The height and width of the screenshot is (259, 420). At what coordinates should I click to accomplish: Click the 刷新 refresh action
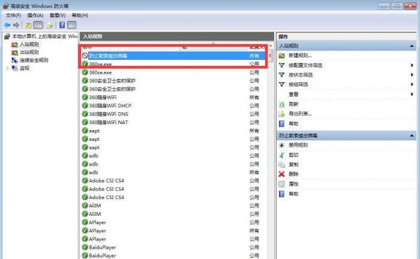[293, 104]
